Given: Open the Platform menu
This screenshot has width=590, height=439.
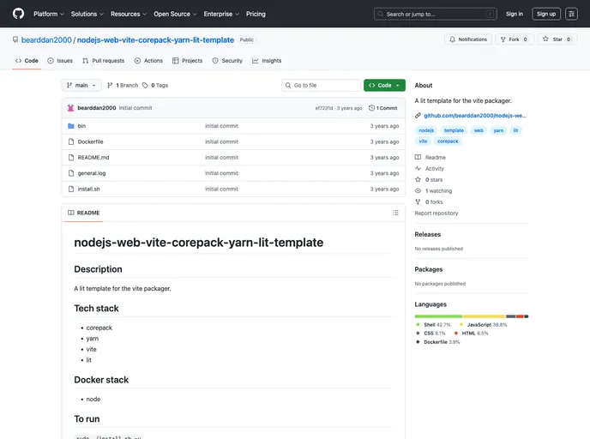Looking at the screenshot, I should (x=48, y=14).
